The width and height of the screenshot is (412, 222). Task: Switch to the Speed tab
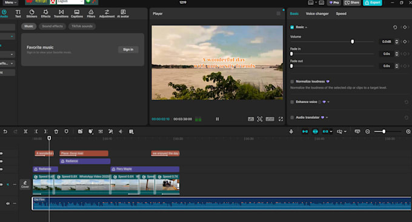click(341, 14)
